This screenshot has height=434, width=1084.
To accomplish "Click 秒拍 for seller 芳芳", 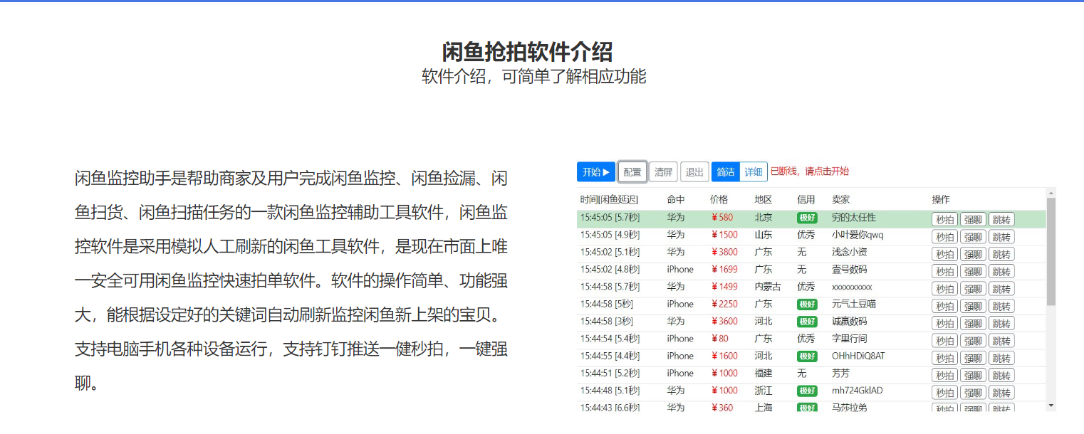I will coord(945,375).
